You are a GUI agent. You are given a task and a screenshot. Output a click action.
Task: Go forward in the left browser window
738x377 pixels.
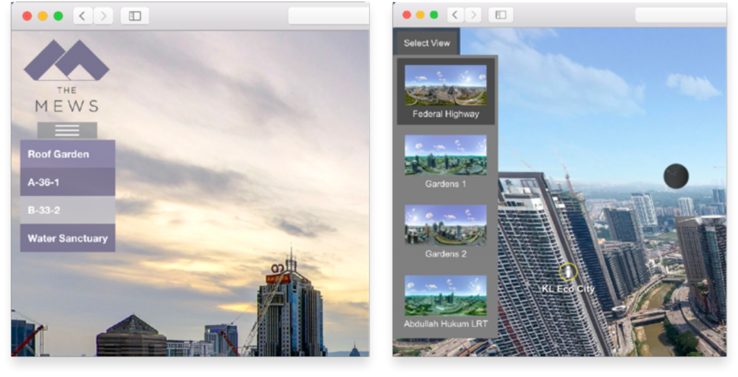103,16
